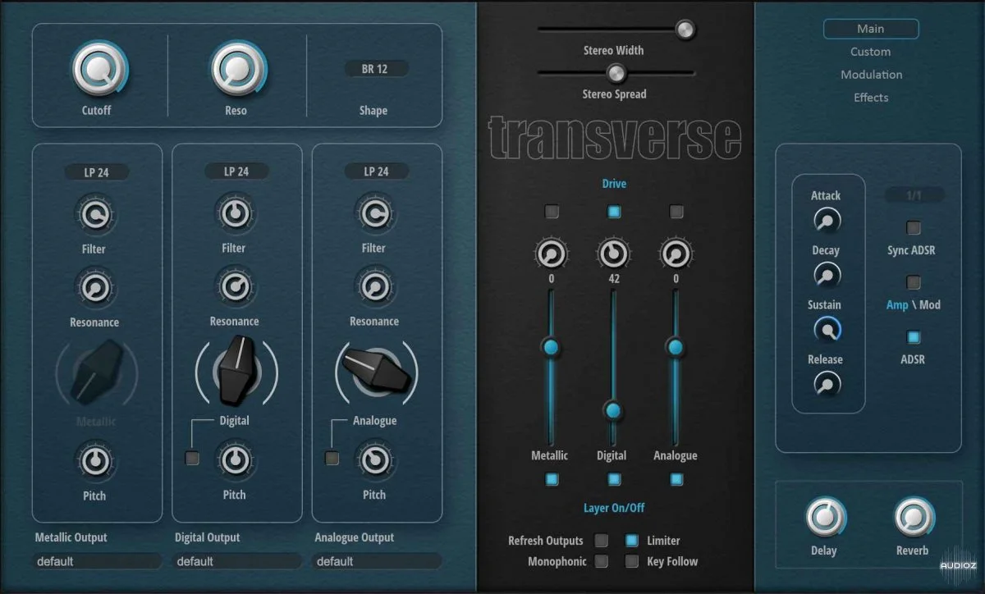
Task: Click the Digital layer Resonance knob
Action: (x=235, y=287)
